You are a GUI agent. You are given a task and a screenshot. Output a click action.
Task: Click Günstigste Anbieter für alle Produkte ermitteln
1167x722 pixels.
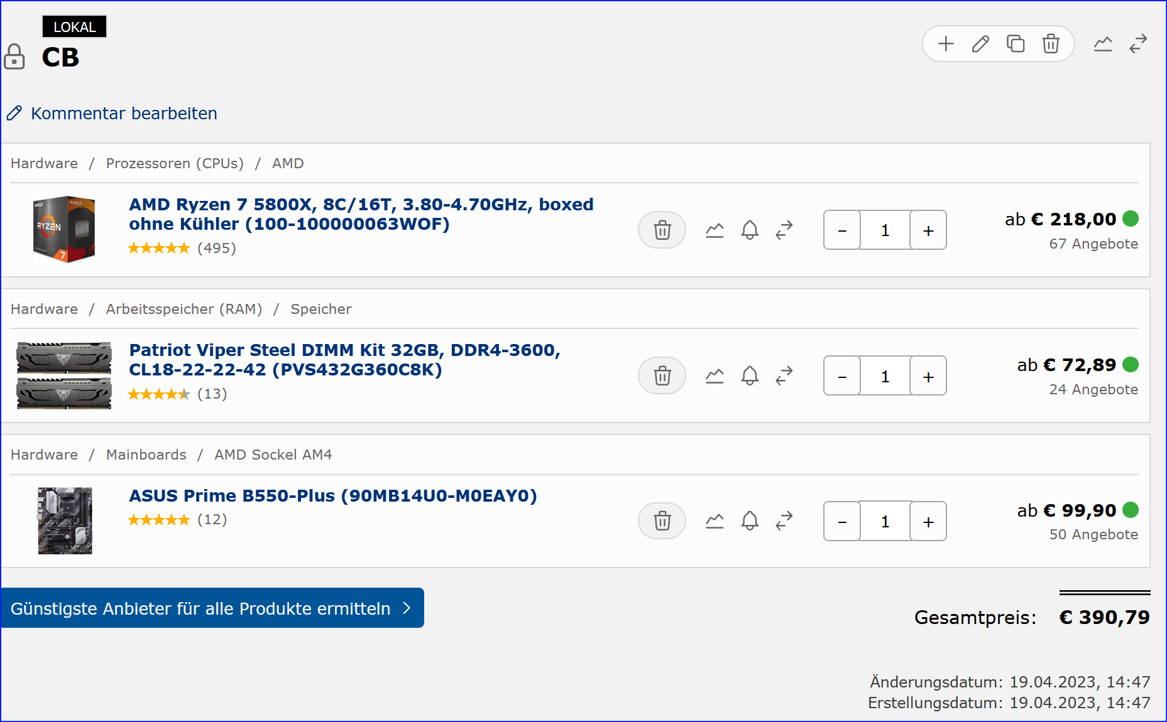(x=212, y=608)
